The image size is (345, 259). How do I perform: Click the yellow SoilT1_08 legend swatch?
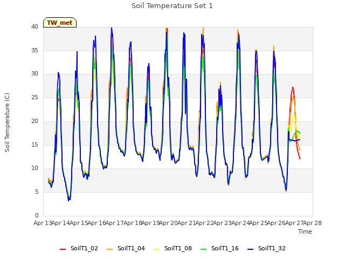tap(156, 249)
